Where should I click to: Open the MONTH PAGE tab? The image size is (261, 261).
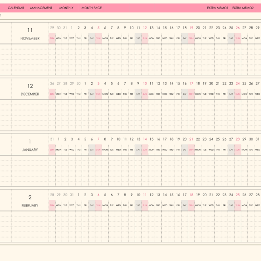click(92, 8)
